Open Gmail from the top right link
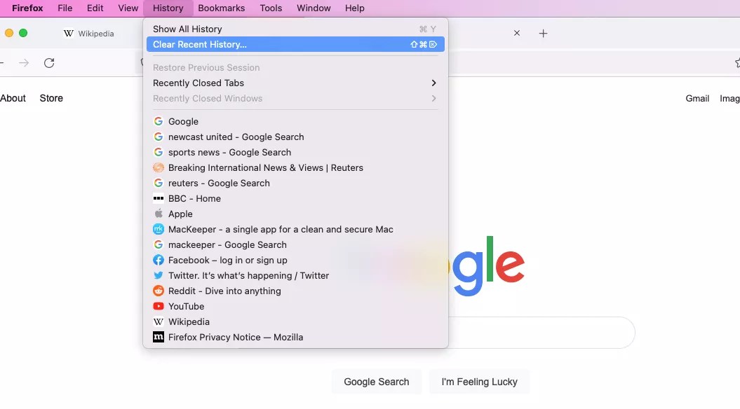Viewport: 740px width, 409px height. click(697, 98)
